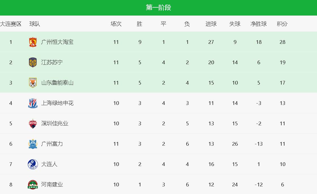Click the Guangzhou Evergrande (广州恒大淘宝) team logo
This screenshot has width=317, height=194.
click(x=33, y=42)
